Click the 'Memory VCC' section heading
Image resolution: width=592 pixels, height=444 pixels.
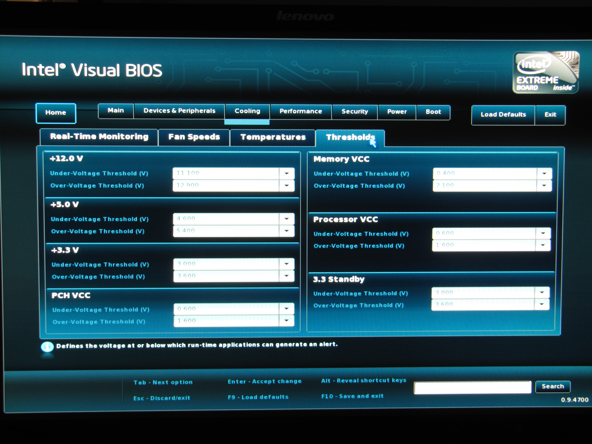point(341,159)
